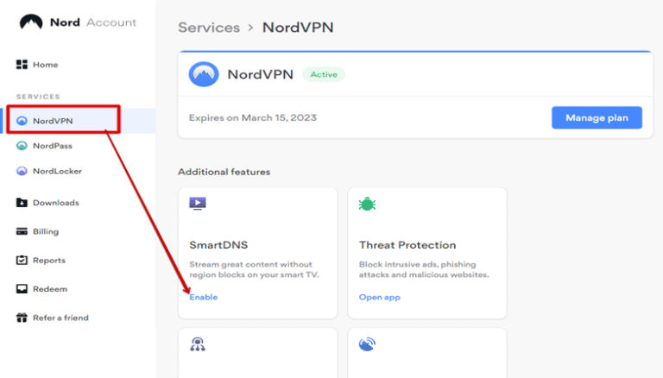Click the Redeem inbox icon

tap(22, 289)
